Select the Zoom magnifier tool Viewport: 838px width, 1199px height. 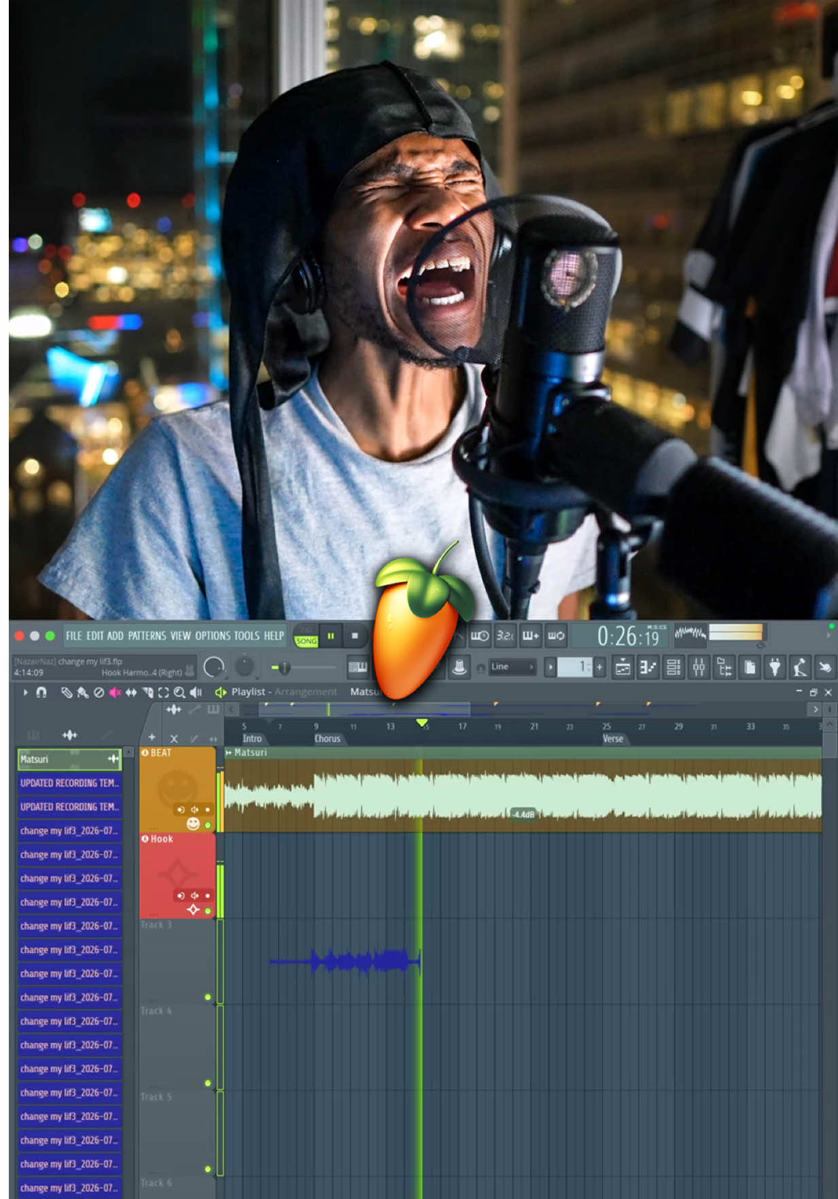click(179, 692)
